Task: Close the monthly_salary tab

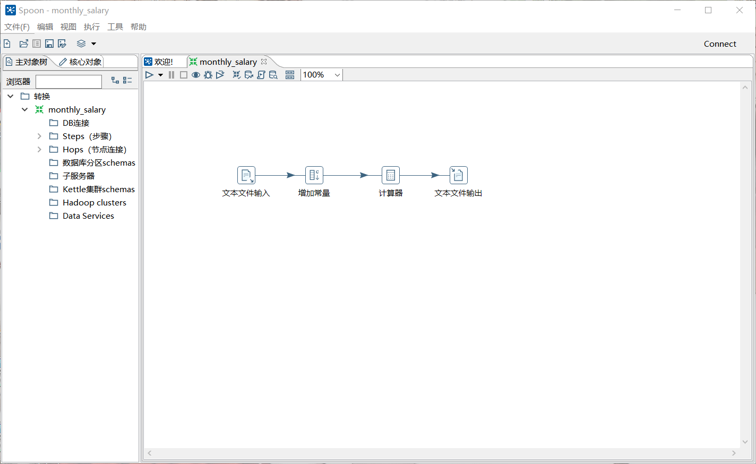Action: coord(264,62)
